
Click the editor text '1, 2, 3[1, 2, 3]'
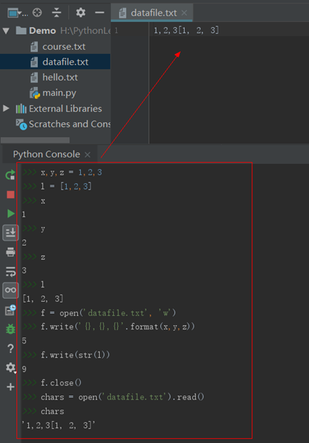(x=186, y=31)
